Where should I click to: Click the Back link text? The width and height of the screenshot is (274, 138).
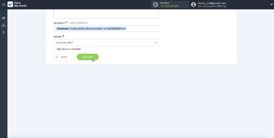pyautogui.click(x=64, y=57)
